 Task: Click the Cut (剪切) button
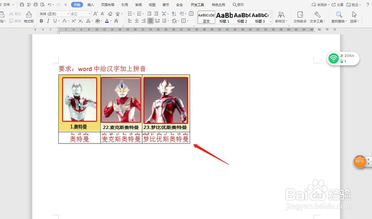15,14
